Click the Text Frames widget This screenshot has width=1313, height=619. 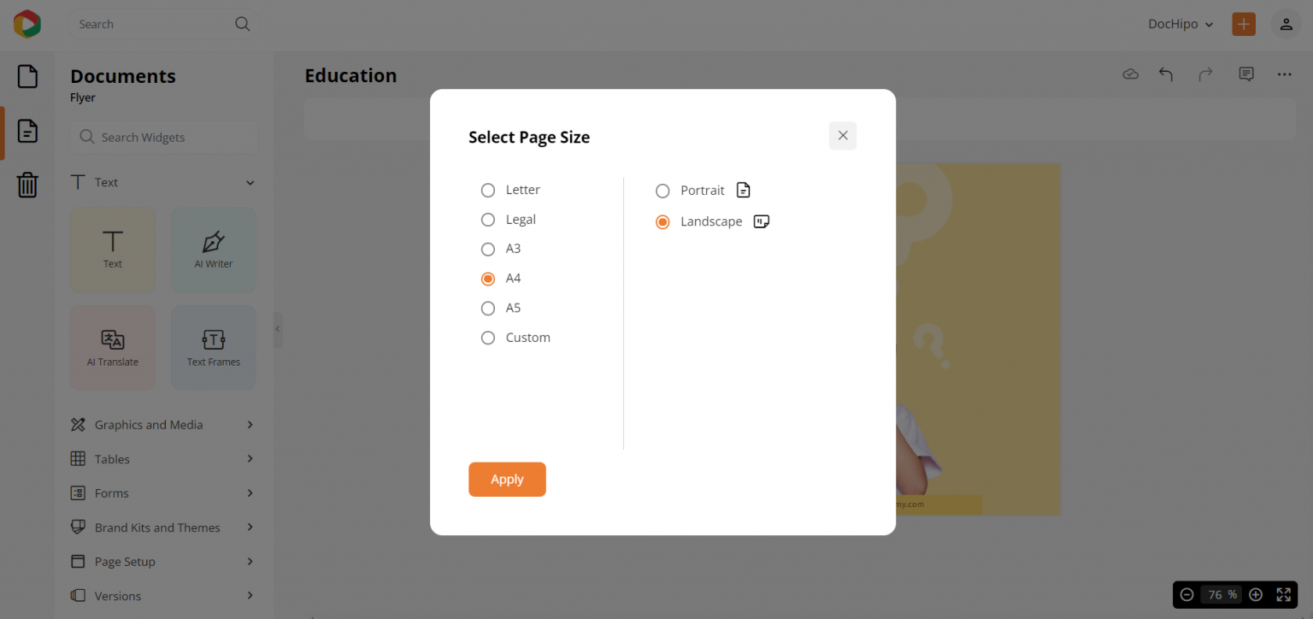[213, 347]
